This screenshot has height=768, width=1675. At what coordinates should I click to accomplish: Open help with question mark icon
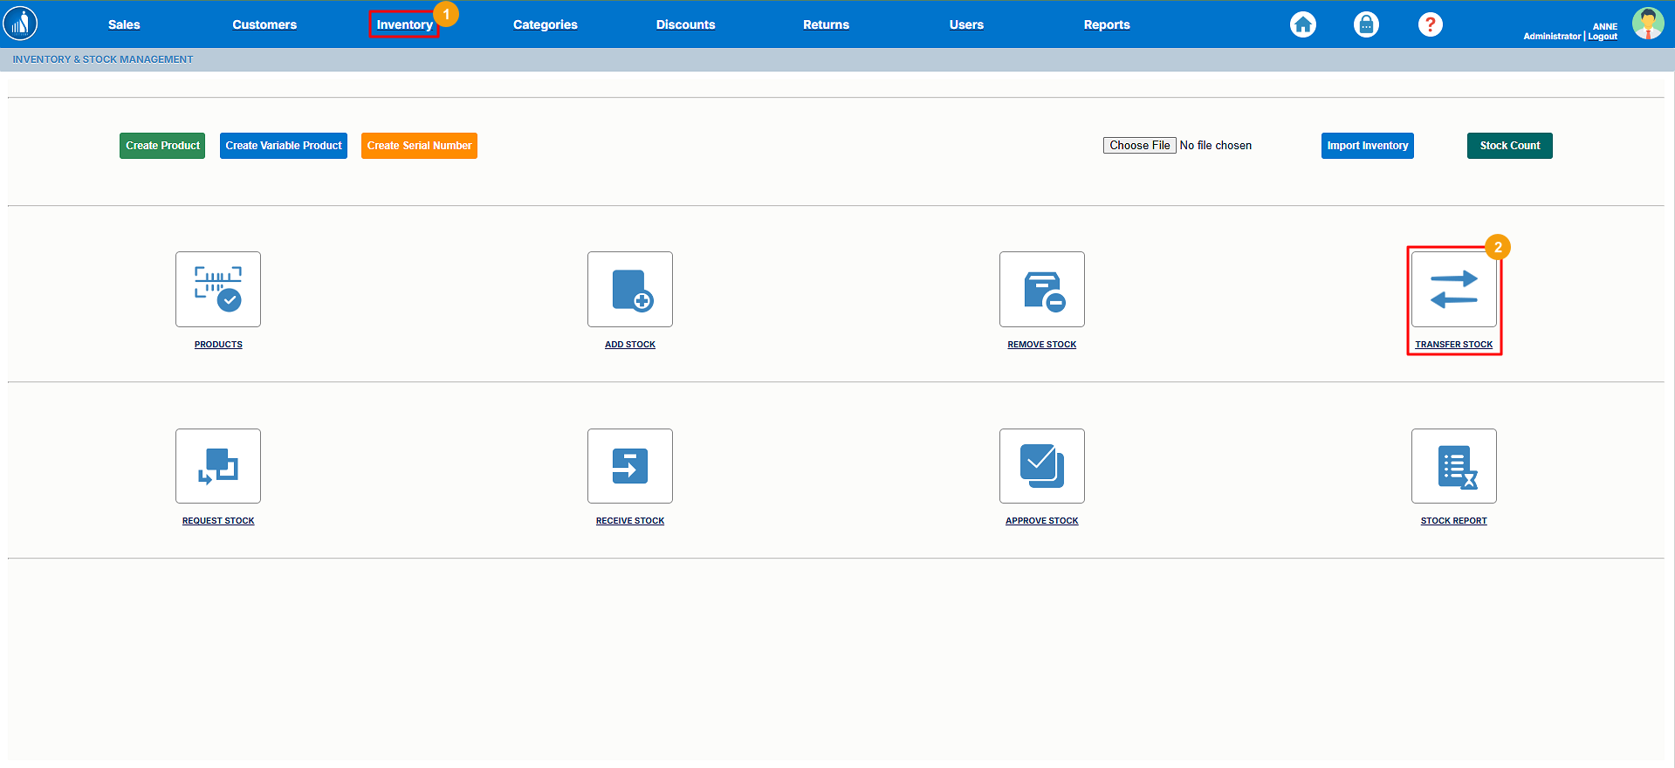click(1430, 24)
